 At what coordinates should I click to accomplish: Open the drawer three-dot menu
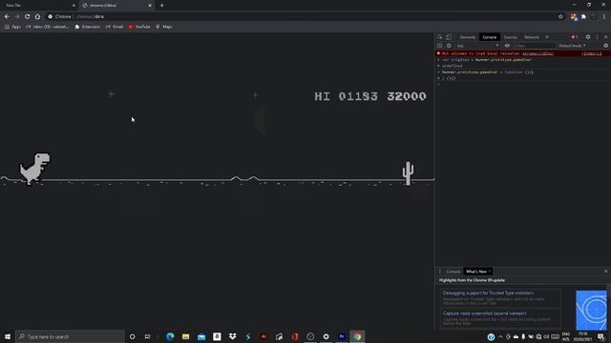(440, 272)
